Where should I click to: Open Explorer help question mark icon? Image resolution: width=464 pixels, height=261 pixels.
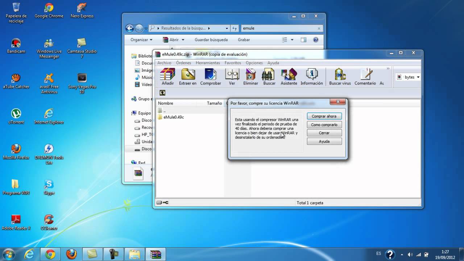click(316, 40)
